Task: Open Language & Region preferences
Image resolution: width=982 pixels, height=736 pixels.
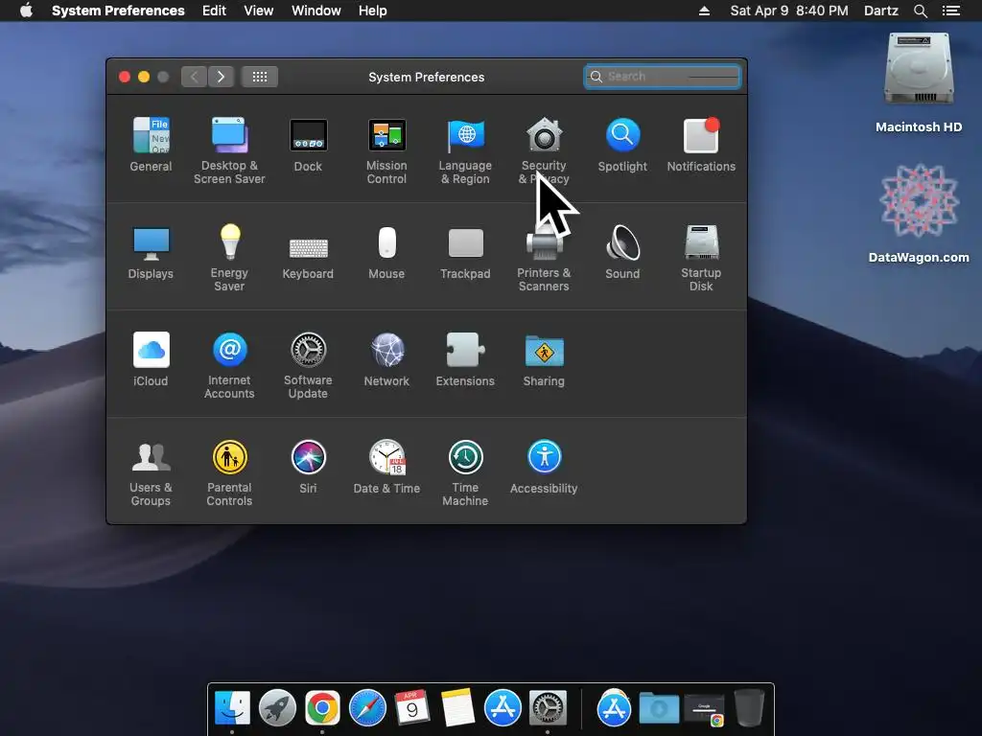Action: [x=465, y=150]
